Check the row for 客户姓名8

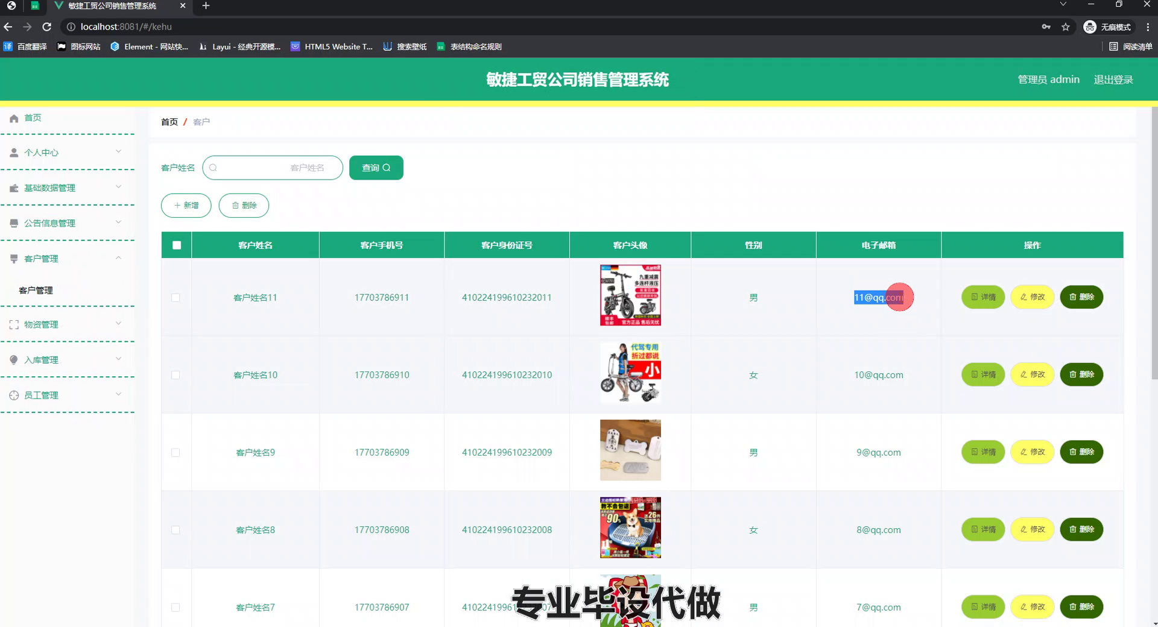point(176,530)
